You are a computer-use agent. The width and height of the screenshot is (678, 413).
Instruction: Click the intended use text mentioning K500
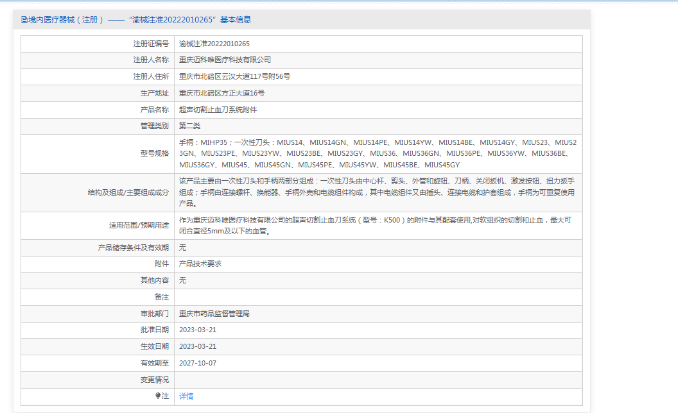coord(376,226)
